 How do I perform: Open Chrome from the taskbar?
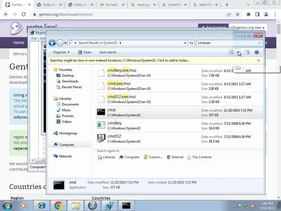(58, 206)
